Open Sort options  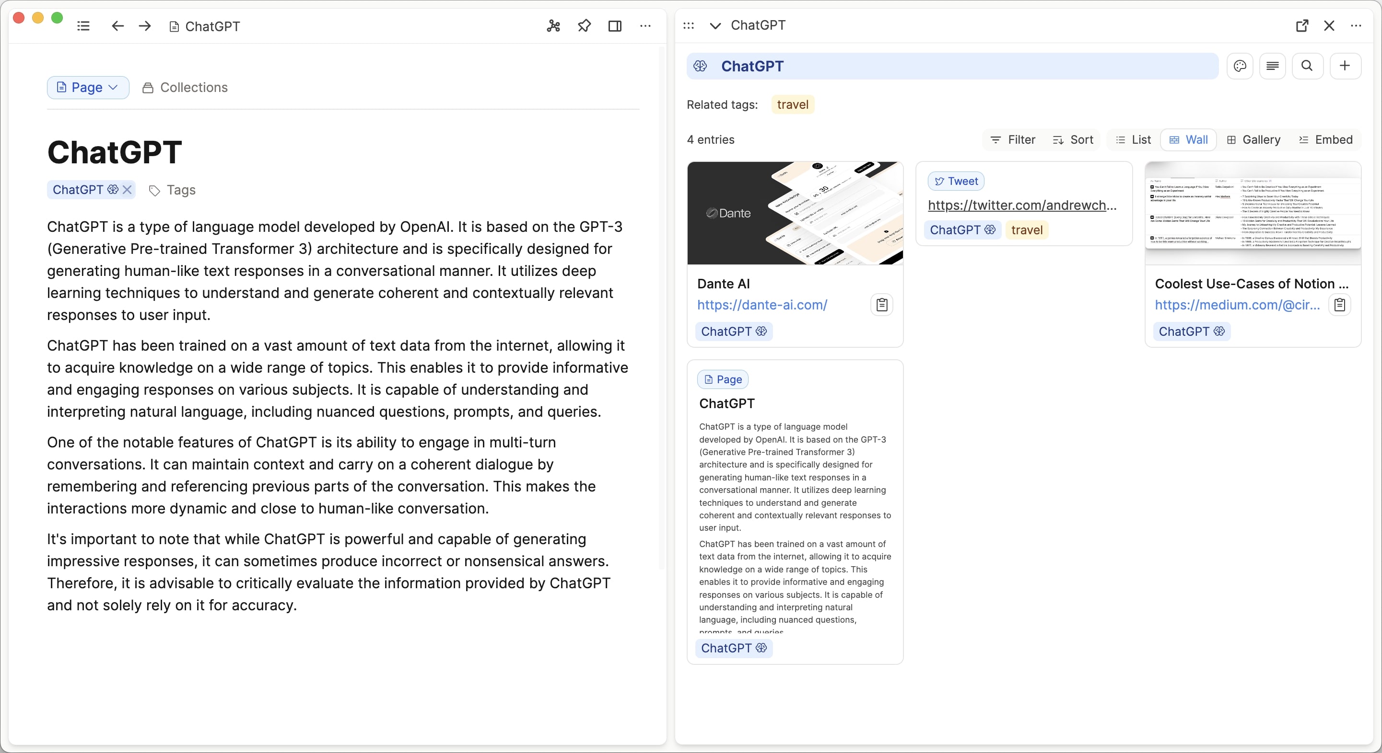coord(1072,140)
